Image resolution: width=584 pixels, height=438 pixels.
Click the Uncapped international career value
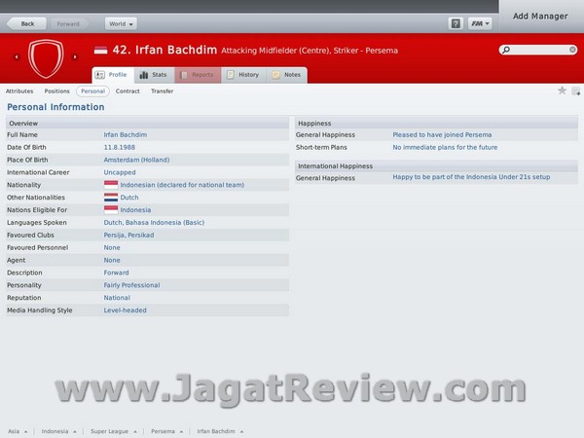[120, 172]
